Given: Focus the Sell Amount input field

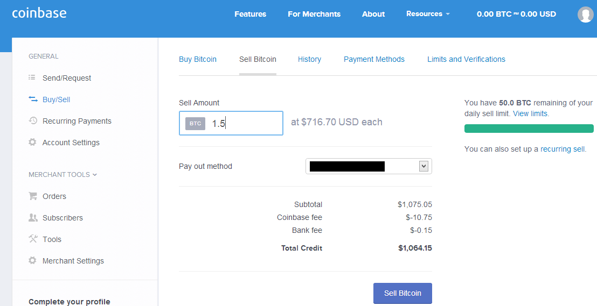Looking at the screenshot, I should tap(231, 123).
